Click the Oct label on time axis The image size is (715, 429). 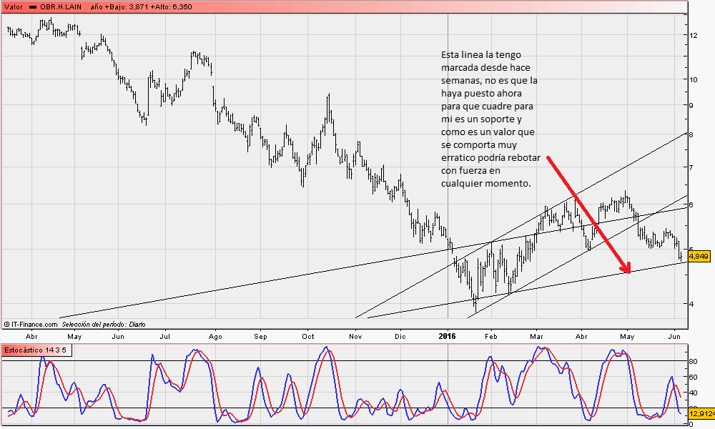[x=309, y=335]
